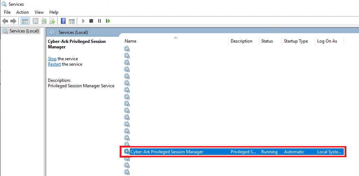
Task: Click the Start Service play icon
Action: 83,21
